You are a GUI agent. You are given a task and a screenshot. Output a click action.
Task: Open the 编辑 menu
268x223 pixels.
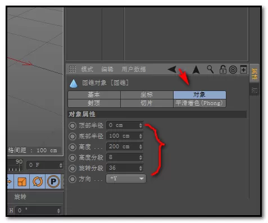107,69
